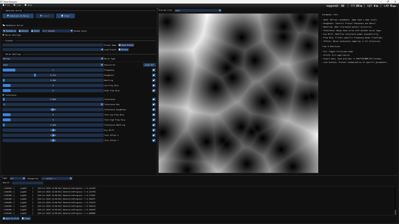Click the Mutate button

point(24,31)
